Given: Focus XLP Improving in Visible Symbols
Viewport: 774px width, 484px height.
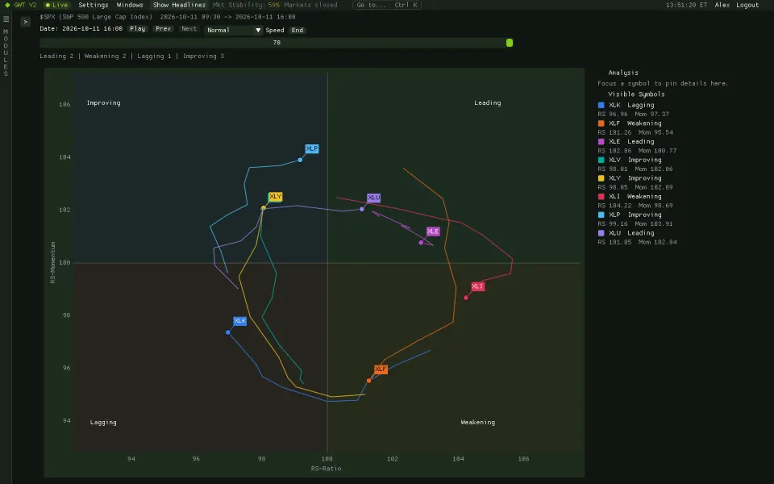Looking at the screenshot, I should point(635,215).
